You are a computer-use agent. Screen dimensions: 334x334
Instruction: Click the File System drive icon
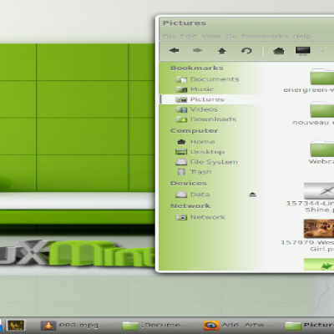point(181,162)
